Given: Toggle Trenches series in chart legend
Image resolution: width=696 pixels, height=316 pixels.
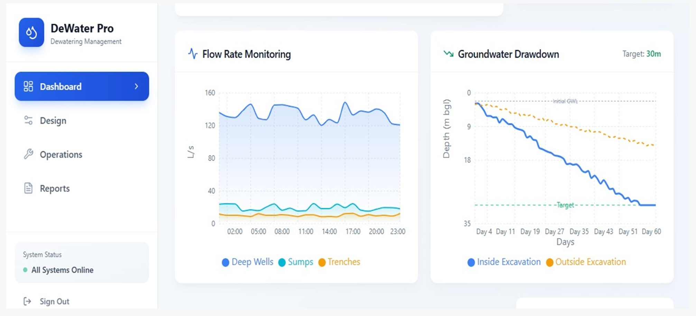Looking at the screenshot, I should (339, 262).
